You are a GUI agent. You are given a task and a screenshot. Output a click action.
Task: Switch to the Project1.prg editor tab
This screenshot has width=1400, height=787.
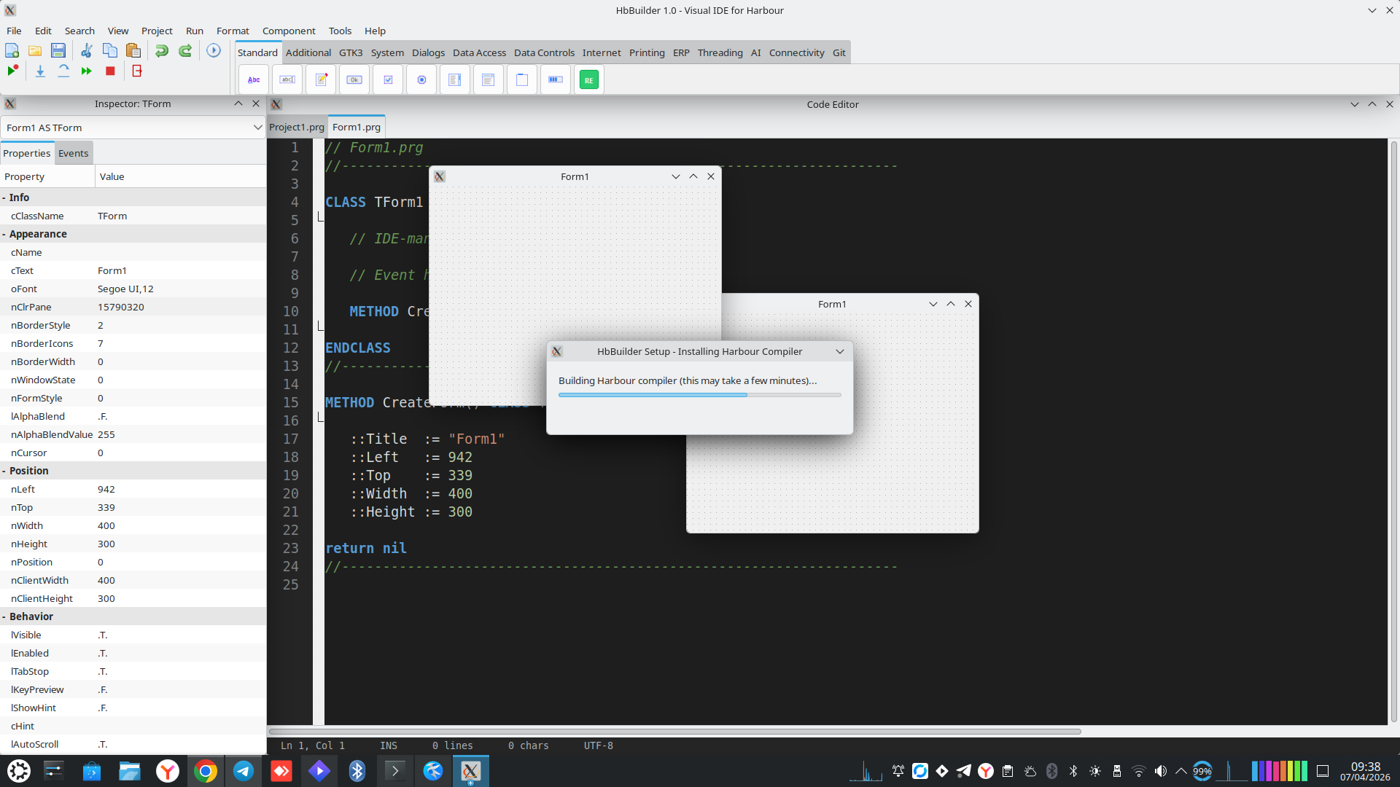(296, 127)
